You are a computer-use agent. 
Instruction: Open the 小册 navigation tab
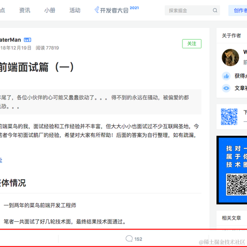[x=50, y=10]
